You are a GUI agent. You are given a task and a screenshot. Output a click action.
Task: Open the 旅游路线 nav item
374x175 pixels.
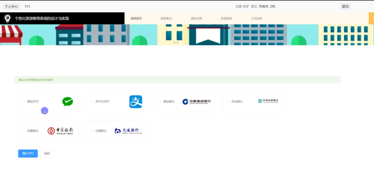[227, 18]
